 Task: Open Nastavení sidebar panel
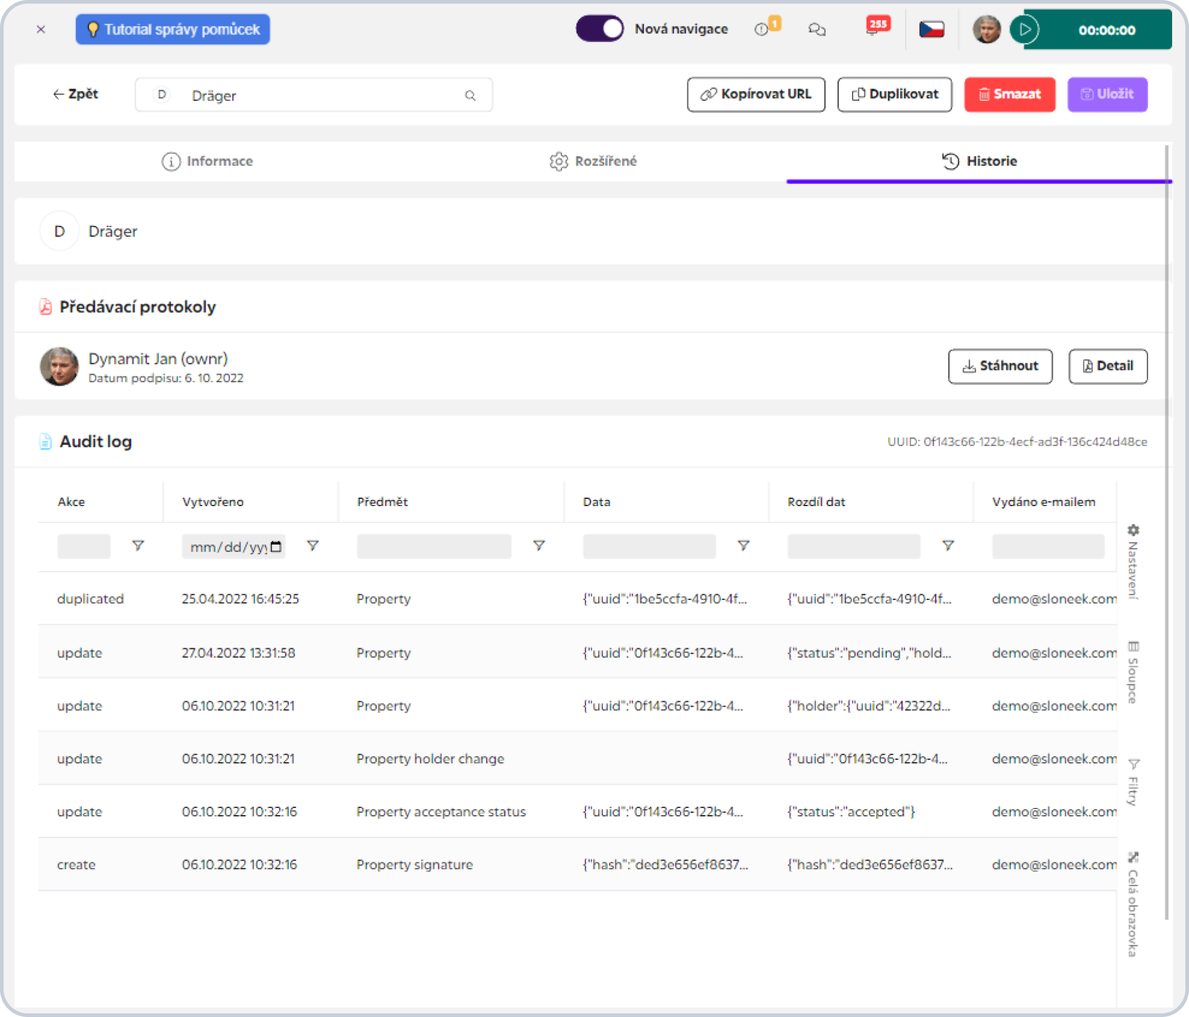(x=1133, y=562)
